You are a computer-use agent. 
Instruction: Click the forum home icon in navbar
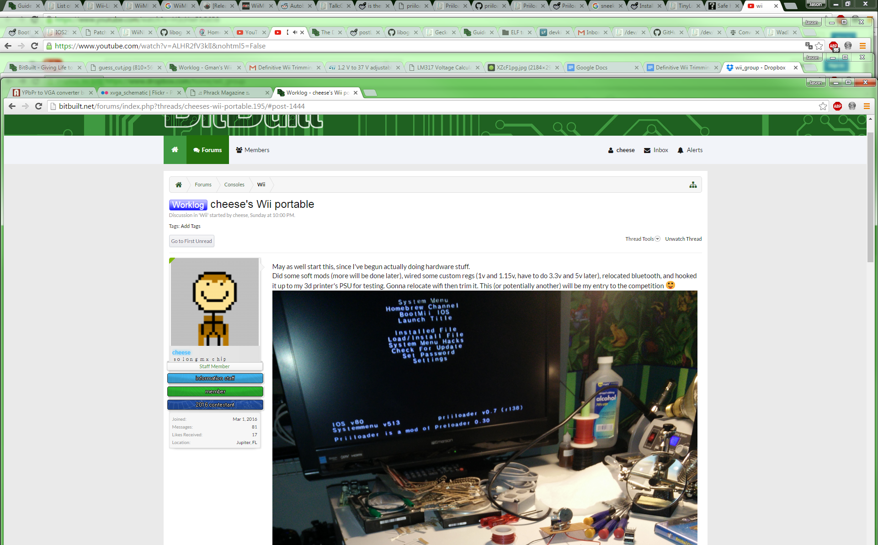175,150
